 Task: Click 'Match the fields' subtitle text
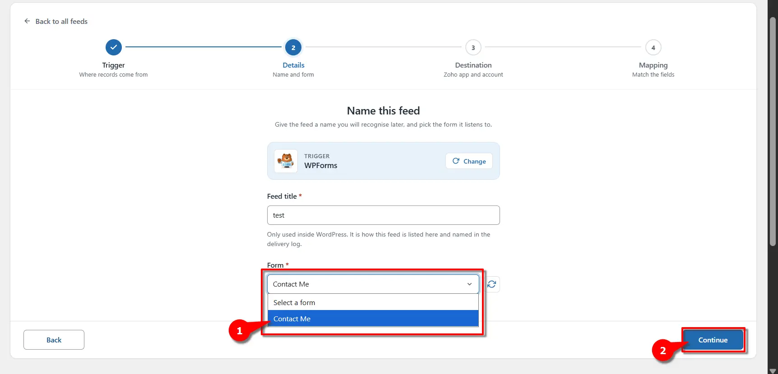(x=653, y=74)
